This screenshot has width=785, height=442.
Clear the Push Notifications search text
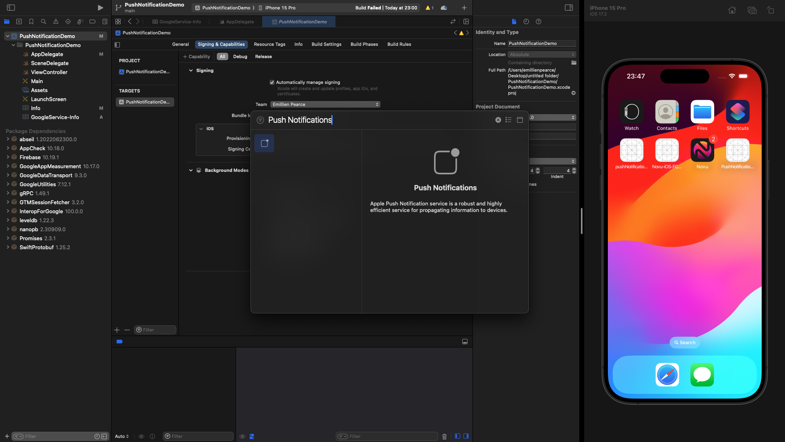tap(498, 120)
